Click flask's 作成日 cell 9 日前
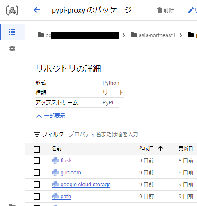Screen dimensions: 197x206 pos(147,161)
